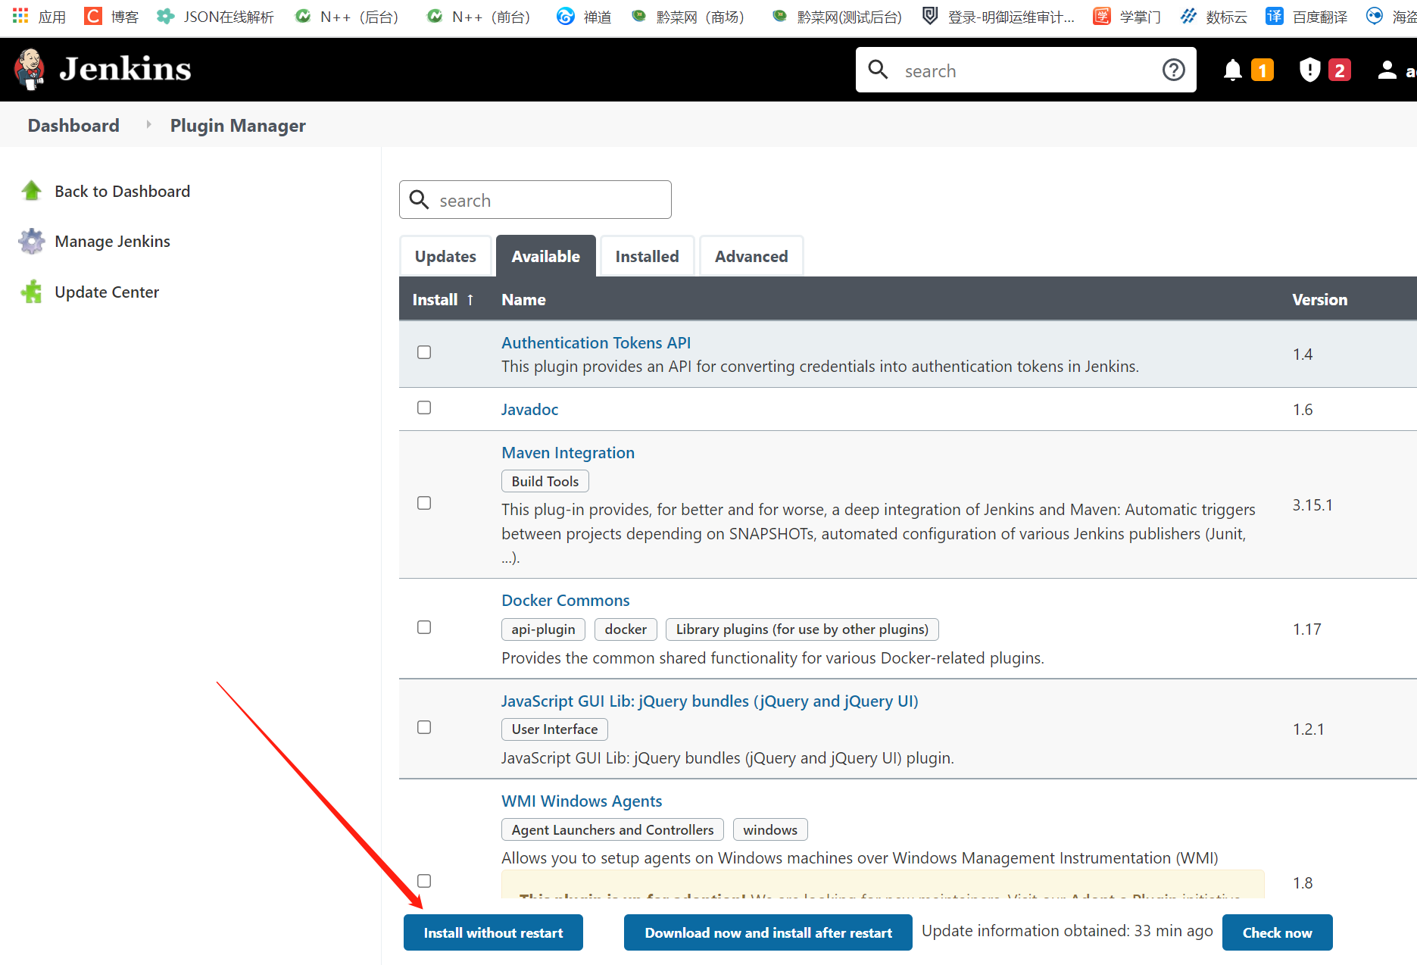This screenshot has width=1417, height=965.
Task: Open the Authentication Tokens API link
Action: click(x=595, y=342)
